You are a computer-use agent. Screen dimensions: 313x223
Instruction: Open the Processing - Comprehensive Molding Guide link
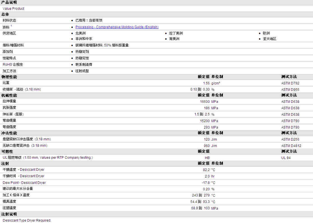[117, 27]
